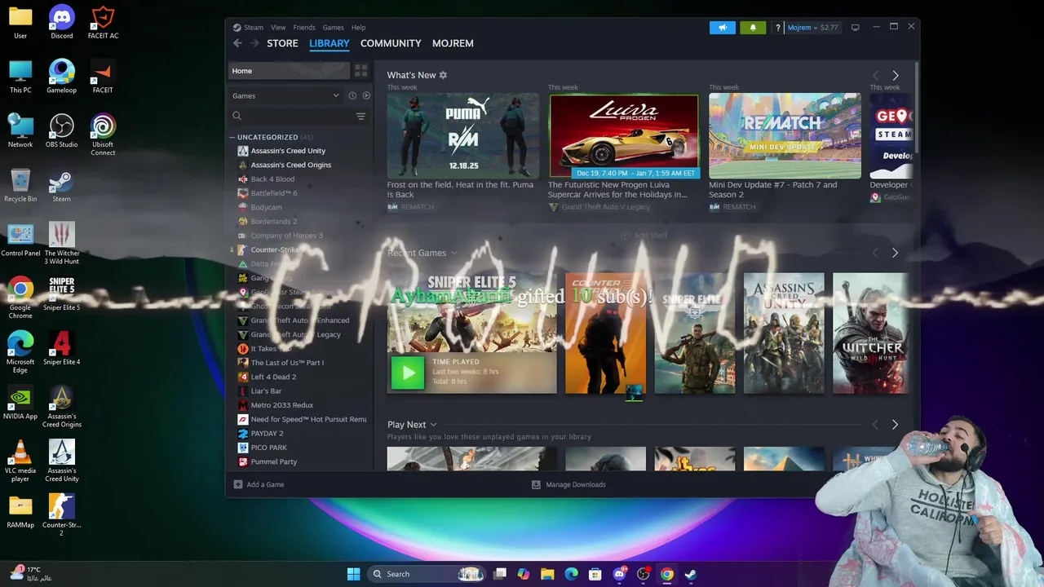This screenshot has height=587, width=1044.
Task: Open The Witcher 3 desktop shortcut
Action: pyautogui.click(x=61, y=243)
